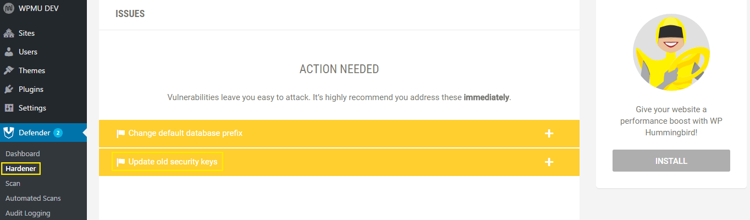Click the Sites house icon

pos(9,34)
